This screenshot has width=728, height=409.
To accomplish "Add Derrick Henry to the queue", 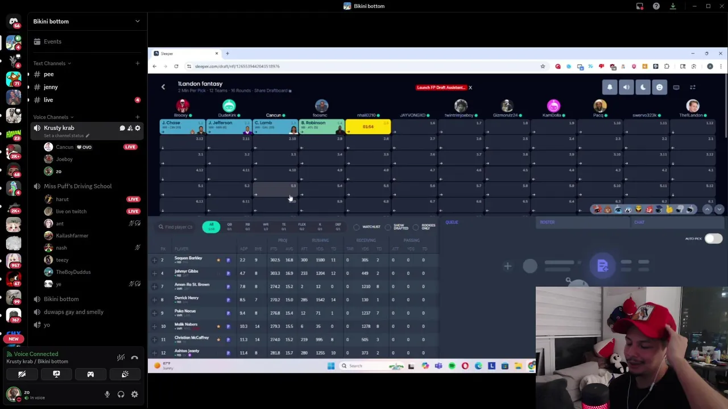I will click(154, 300).
